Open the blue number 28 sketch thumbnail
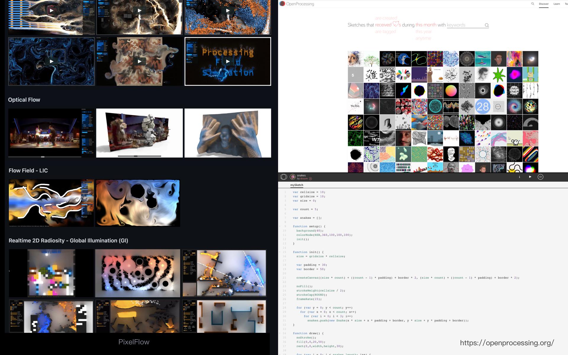The height and width of the screenshot is (355, 568). click(483, 106)
